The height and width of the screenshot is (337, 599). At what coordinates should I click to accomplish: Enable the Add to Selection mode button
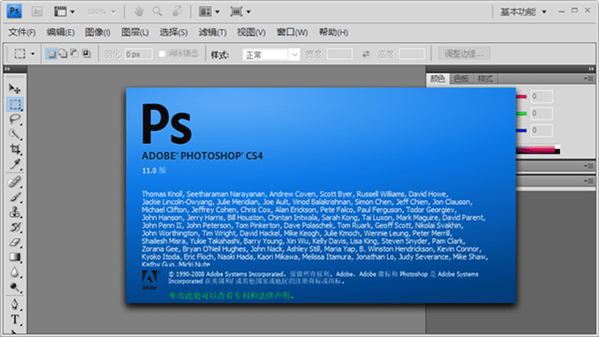[63, 54]
